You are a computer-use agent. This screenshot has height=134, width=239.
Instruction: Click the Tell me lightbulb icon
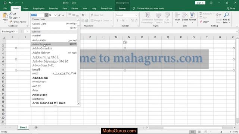[x=134, y=9]
